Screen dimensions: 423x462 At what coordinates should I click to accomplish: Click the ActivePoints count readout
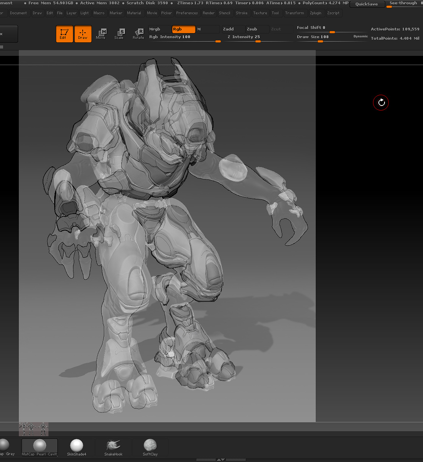tap(395, 29)
